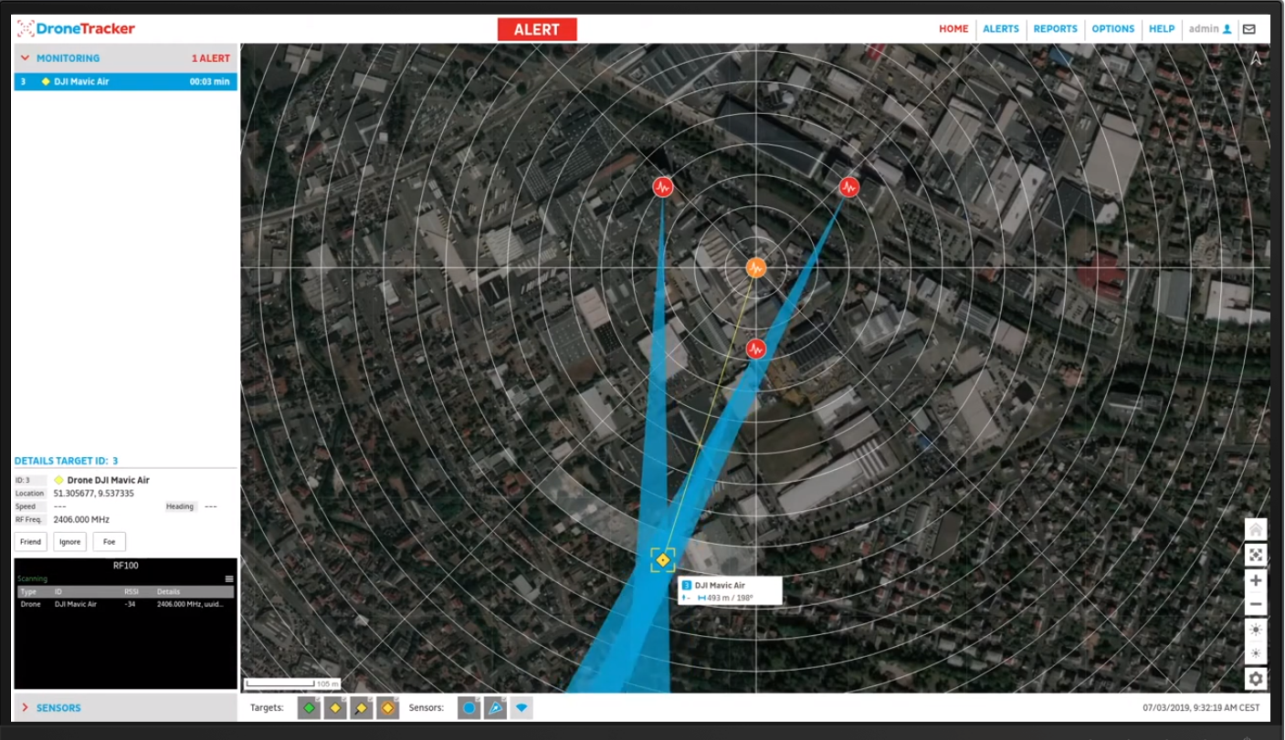Viewport: 1285px width, 740px height.
Task: Click the map home view icon
Action: (x=1256, y=530)
